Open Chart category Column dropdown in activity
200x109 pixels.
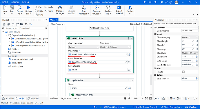click(83, 47)
